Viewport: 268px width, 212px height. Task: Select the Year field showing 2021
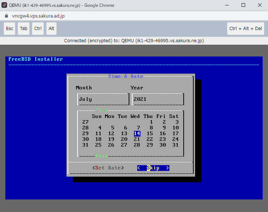158,99
